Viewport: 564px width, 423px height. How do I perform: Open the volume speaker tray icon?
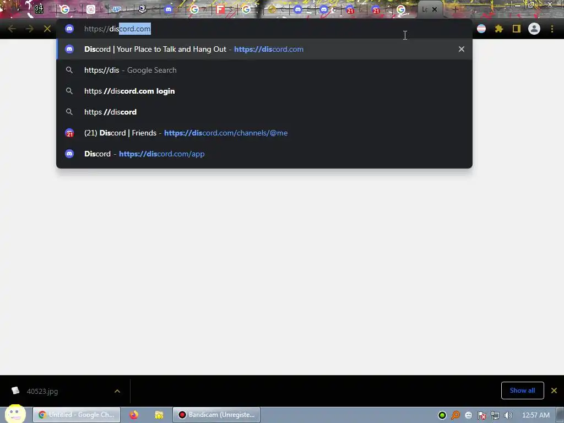pos(508,415)
